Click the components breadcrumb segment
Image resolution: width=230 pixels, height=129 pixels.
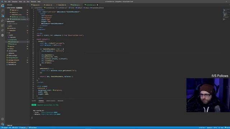pos(38,8)
